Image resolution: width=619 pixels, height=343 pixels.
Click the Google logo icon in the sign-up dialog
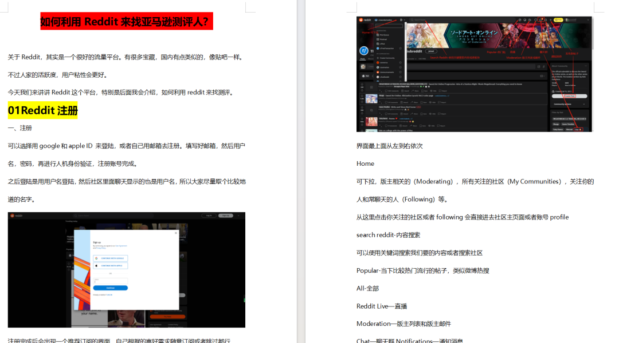pos(96,258)
